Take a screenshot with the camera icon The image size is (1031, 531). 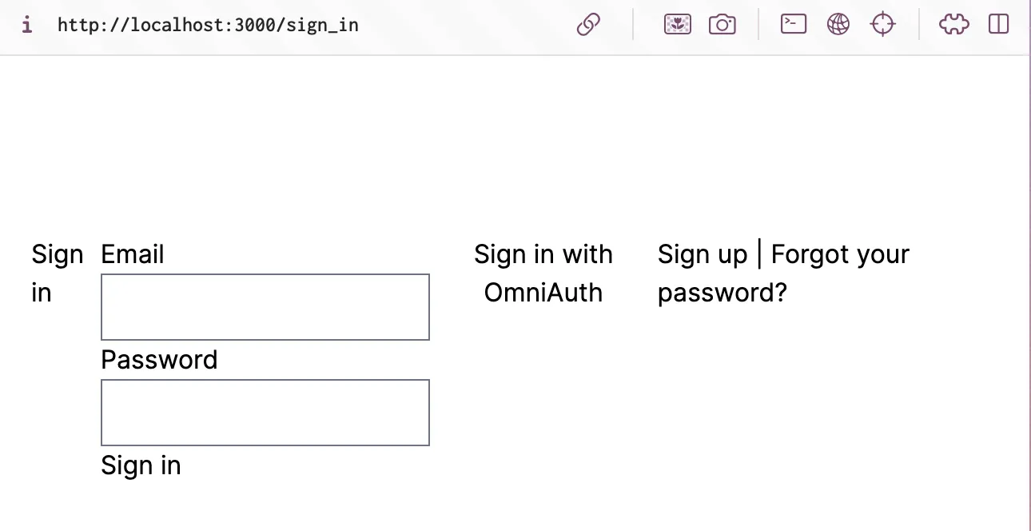pyautogui.click(x=722, y=25)
